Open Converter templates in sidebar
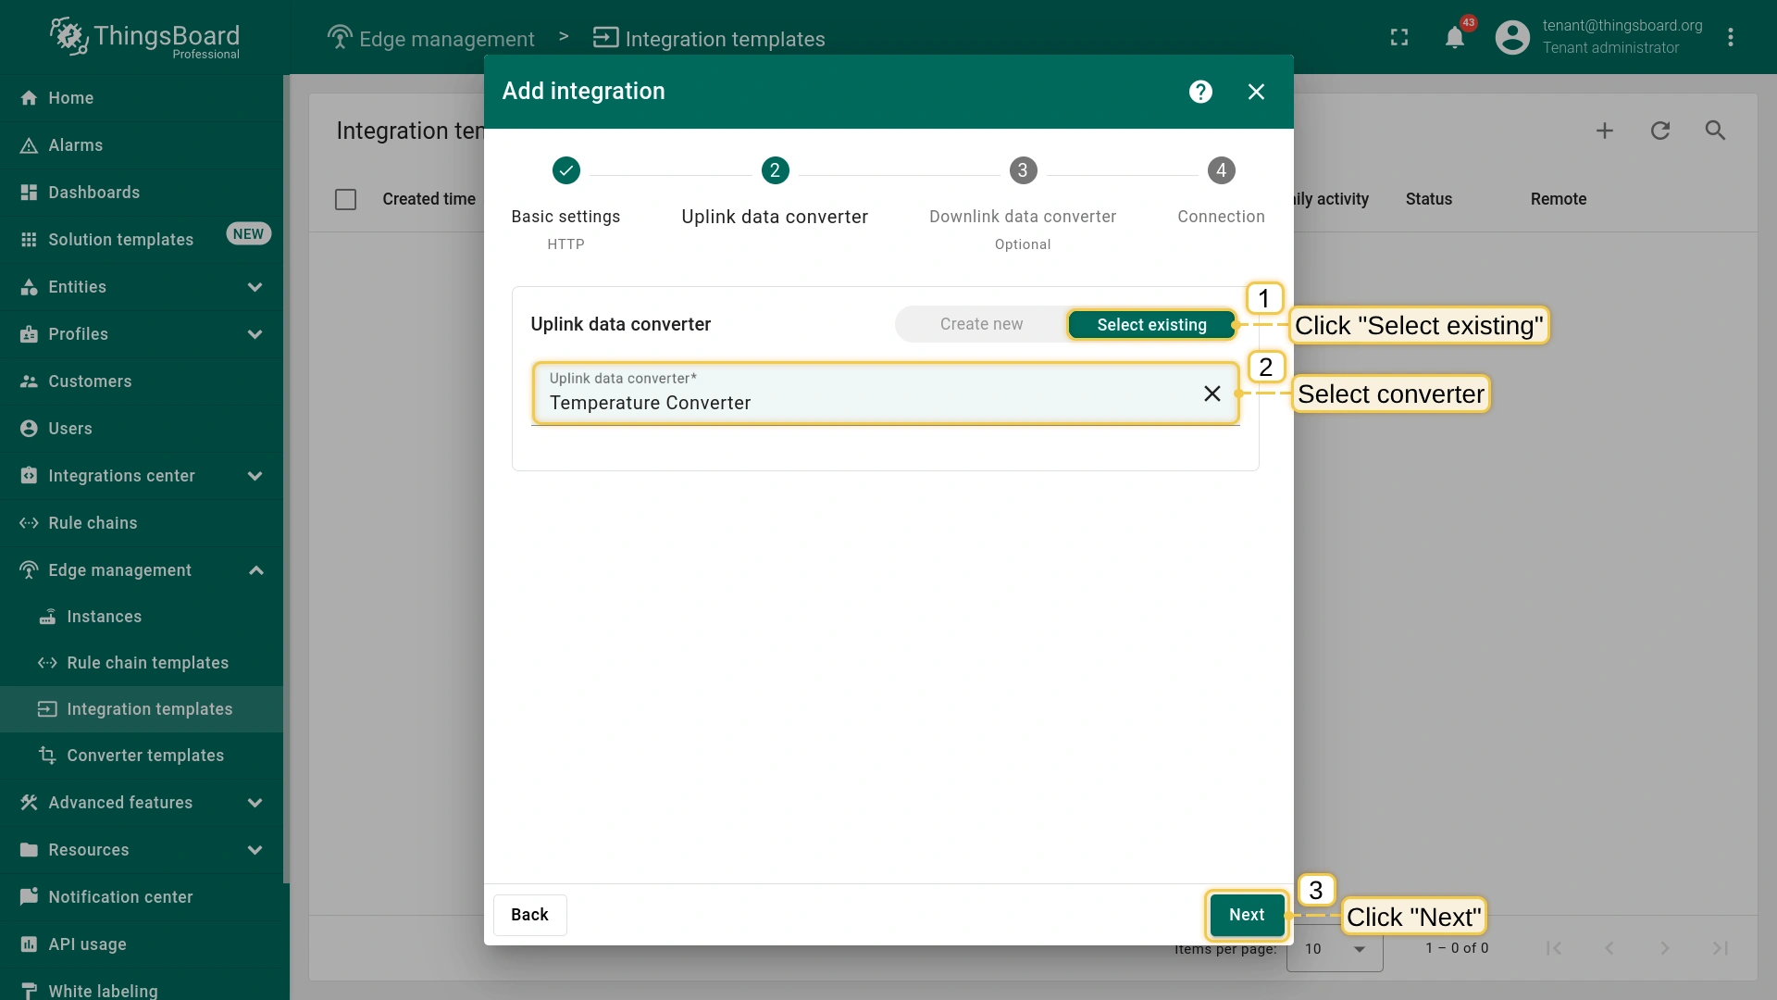This screenshot has width=1777, height=1000. point(145,756)
